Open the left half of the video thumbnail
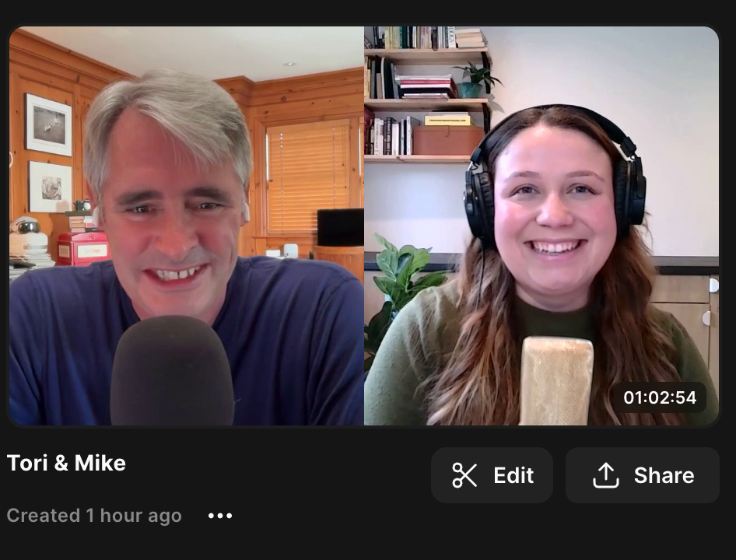The width and height of the screenshot is (736, 560). click(x=187, y=226)
